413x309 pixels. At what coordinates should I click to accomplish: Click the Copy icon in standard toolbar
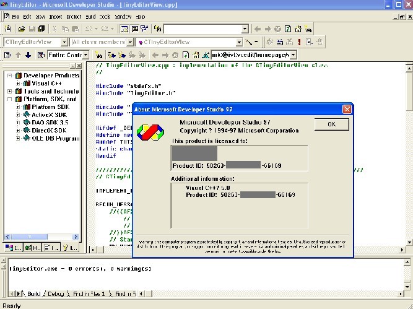tap(65, 28)
